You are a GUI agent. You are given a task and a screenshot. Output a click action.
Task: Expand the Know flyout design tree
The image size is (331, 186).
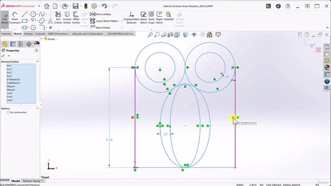(41, 39)
